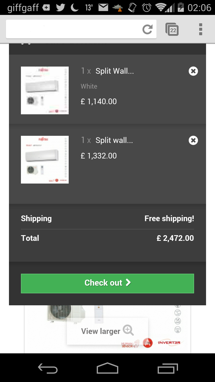
Task: Click the Free shipping! text
Action: coord(169,218)
